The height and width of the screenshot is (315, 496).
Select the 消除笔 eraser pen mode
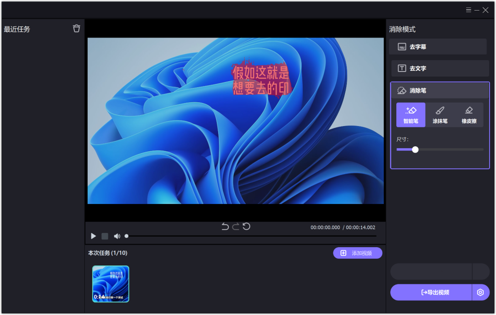[x=440, y=91]
